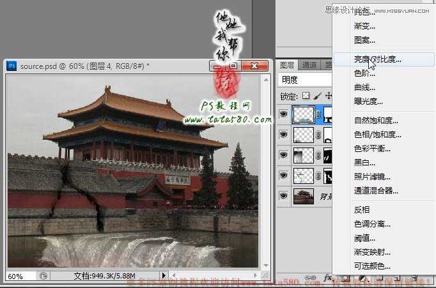Click mask link chain on selected top layer
436x288 pixels.
[318, 114]
